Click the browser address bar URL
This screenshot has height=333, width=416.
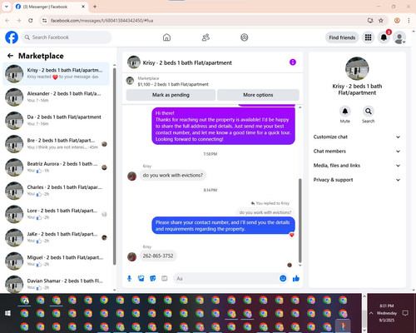pos(102,21)
